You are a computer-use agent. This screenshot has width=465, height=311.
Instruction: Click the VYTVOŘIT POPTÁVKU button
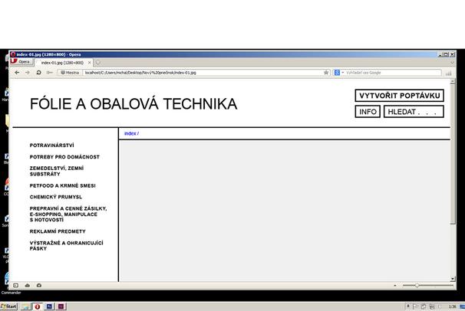399,96
